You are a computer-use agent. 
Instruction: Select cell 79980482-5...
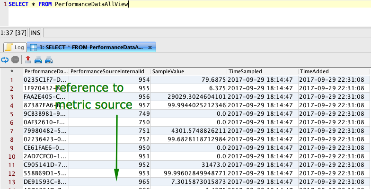coord(46,131)
